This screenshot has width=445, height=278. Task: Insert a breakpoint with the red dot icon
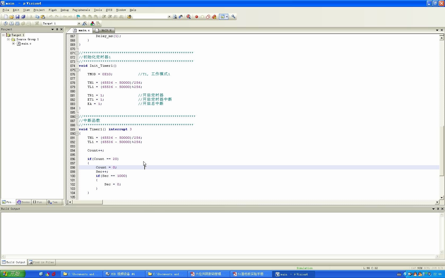pos(197,17)
